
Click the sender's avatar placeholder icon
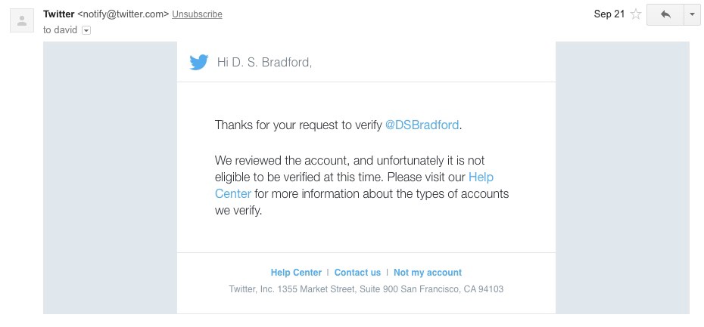[x=22, y=20]
